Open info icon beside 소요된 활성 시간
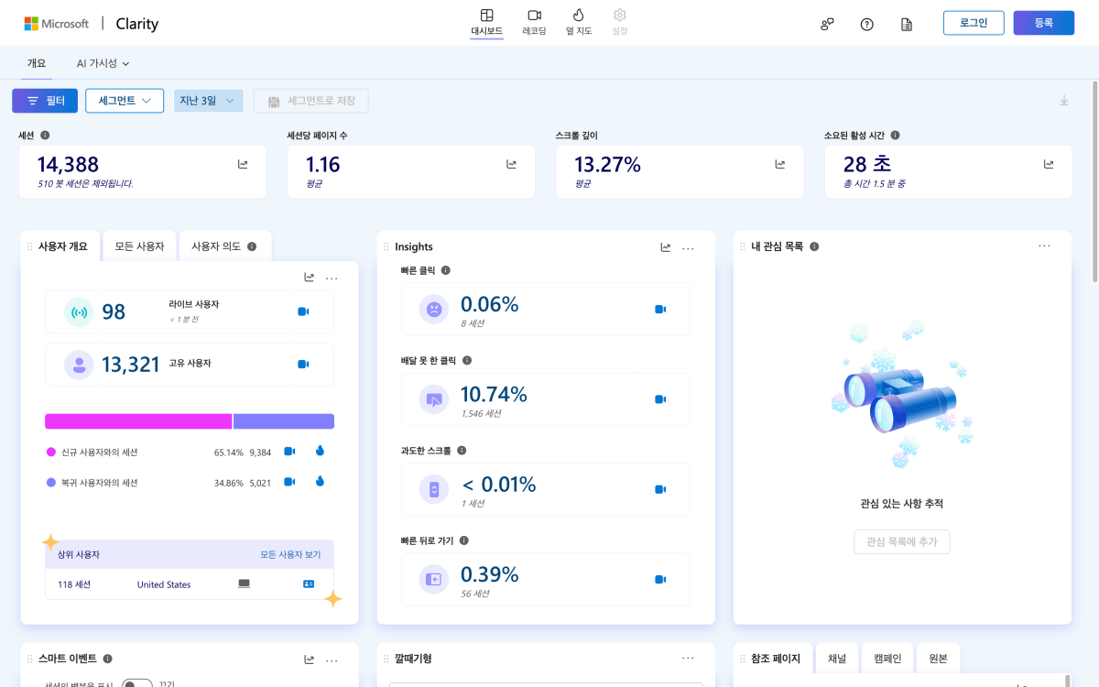This screenshot has width=1099, height=687. [895, 135]
